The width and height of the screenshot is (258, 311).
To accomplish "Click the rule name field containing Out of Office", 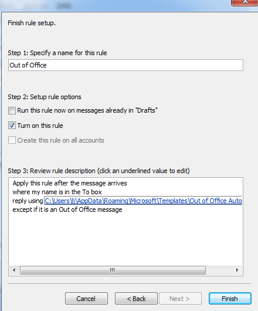I will pos(125,65).
